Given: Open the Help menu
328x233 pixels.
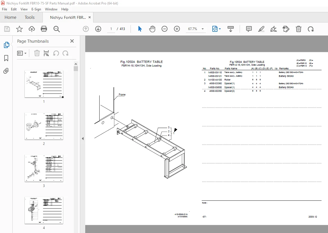Looking at the screenshot, I should (x=65, y=9).
